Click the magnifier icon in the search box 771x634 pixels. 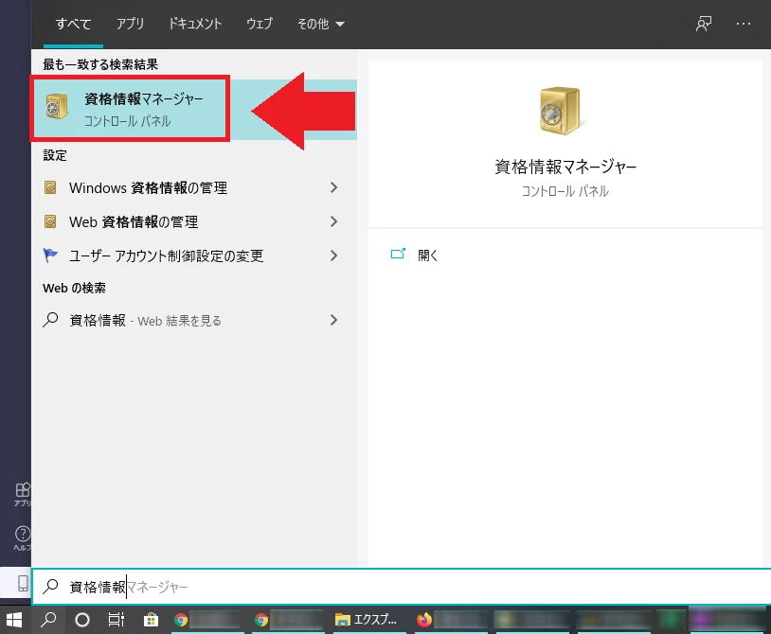50,587
